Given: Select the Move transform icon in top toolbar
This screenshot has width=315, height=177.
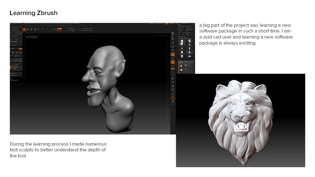Looking at the screenshot, I should tap(28, 29).
